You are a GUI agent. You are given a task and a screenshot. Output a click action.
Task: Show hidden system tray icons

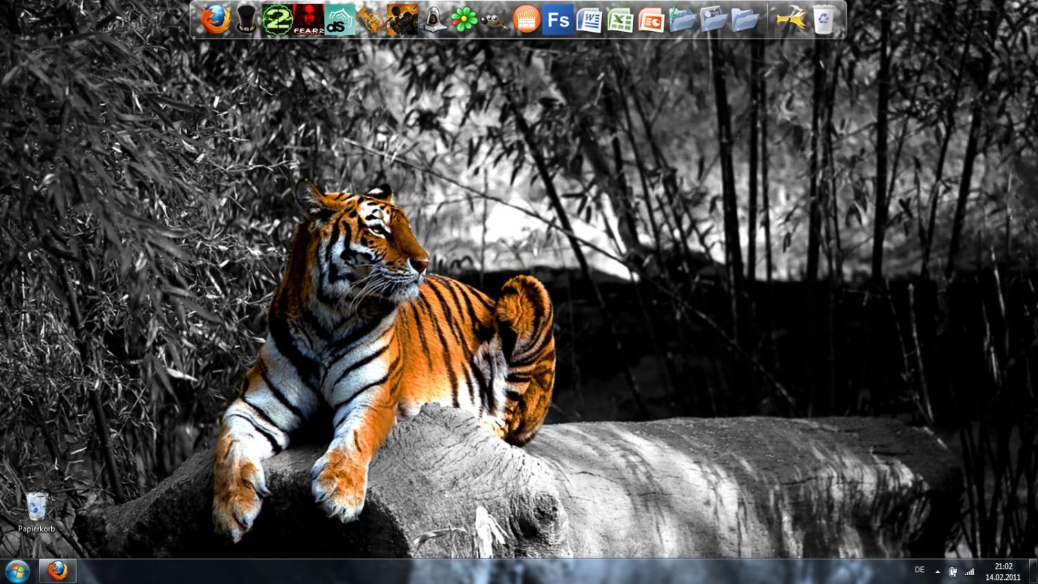(938, 572)
